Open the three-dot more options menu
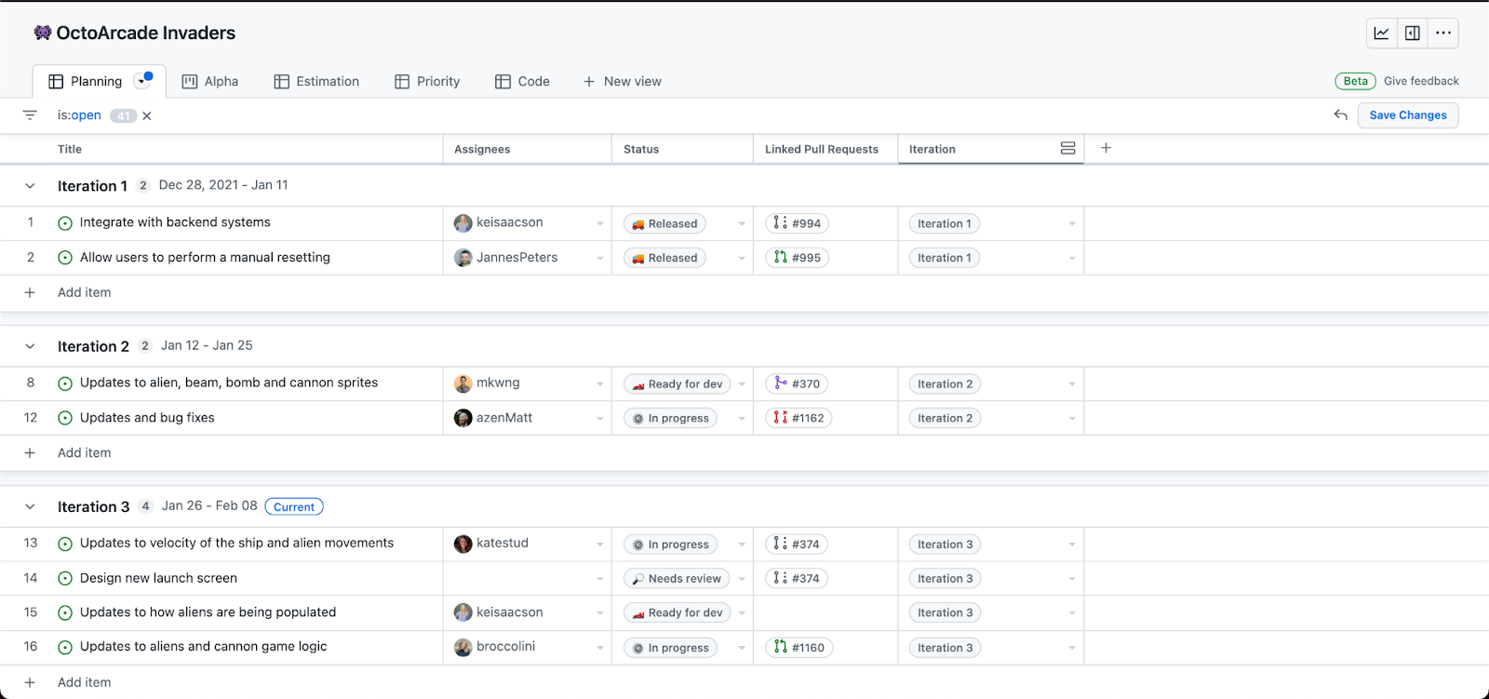The height and width of the screenshot is (699, 1489). coord(1442,34)
